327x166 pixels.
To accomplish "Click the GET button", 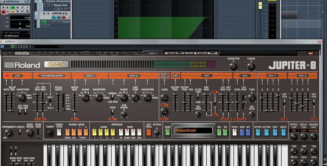I will point(248,132).
